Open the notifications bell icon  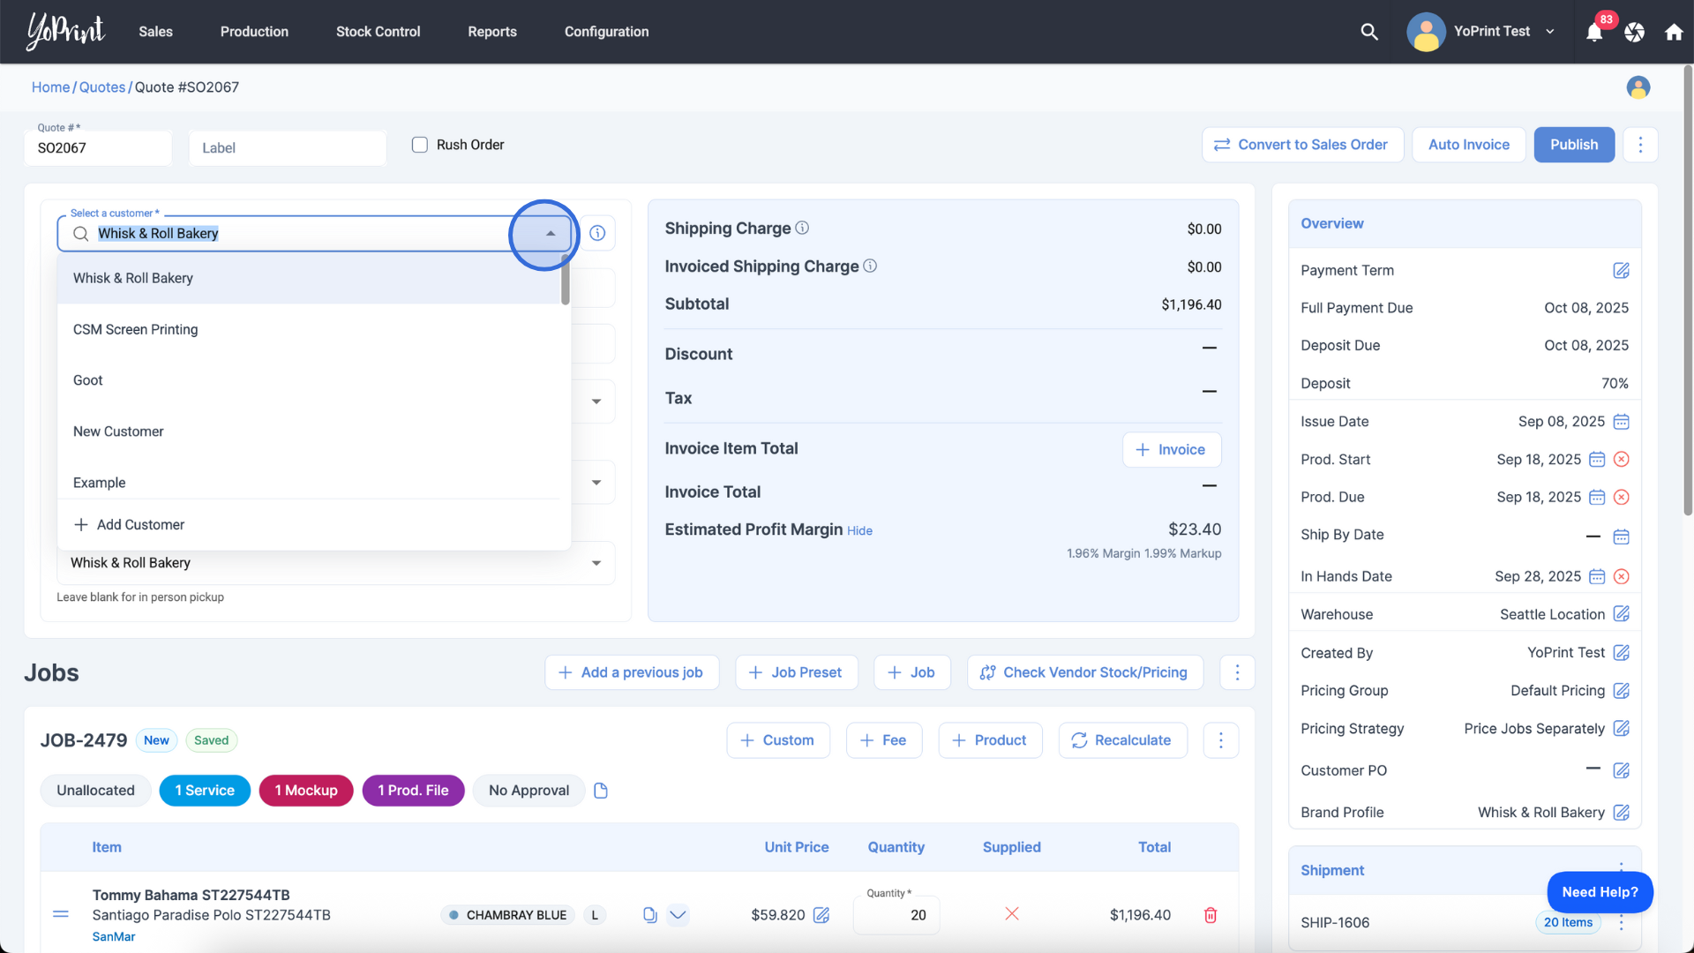(x=1594, y=33)
